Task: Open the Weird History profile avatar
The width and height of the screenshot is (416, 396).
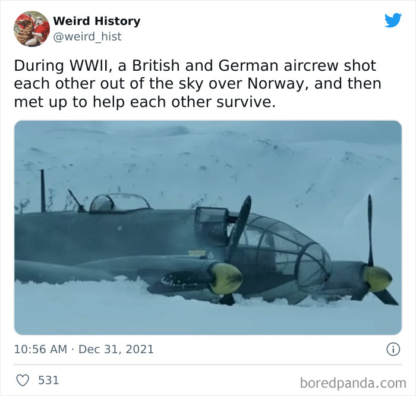Action: pyautogui.click(x=31, y=29)
